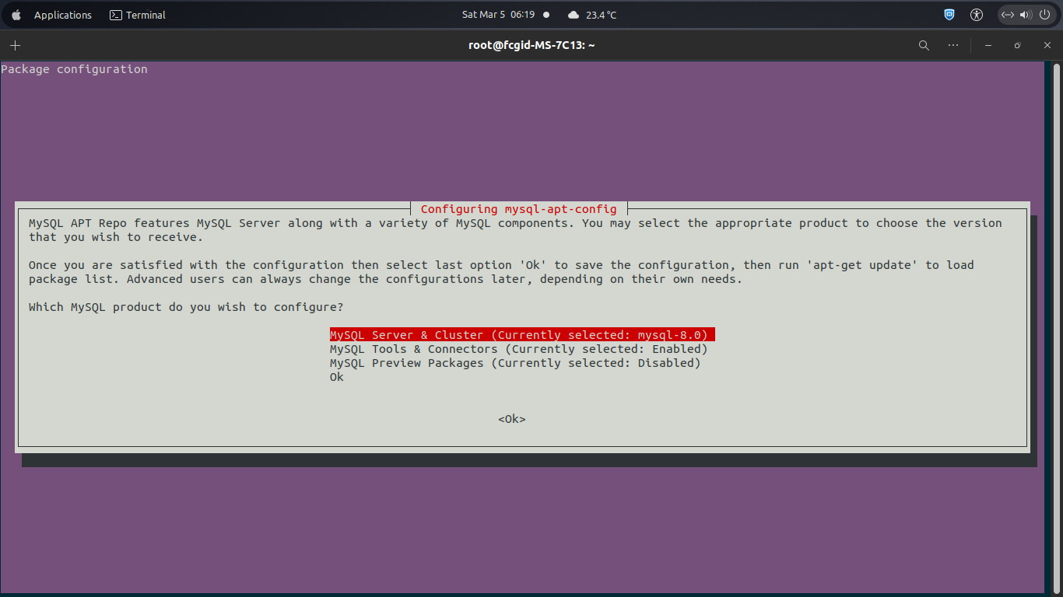Search the terminal with magnifier icon
The height and width of the screenshot is (597, 1063).
[x=924, y=45]
